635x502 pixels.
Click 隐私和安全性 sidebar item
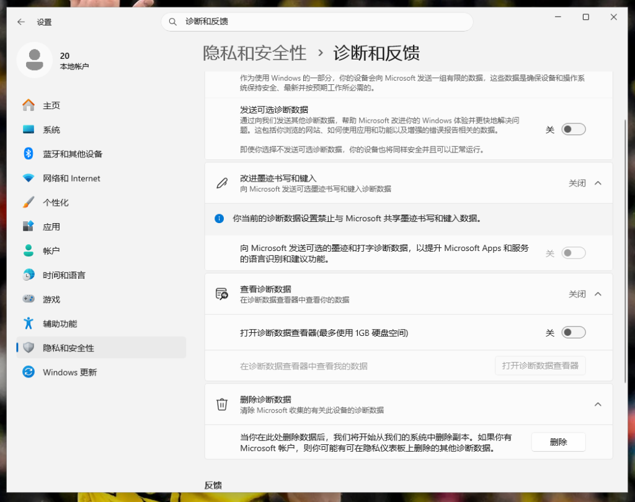pyautogui.click(x=101, y=347)
